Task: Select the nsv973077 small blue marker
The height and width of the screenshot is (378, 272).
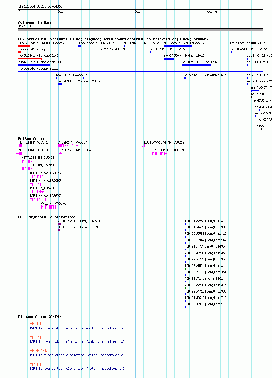Action: click(x=185, y=78)
